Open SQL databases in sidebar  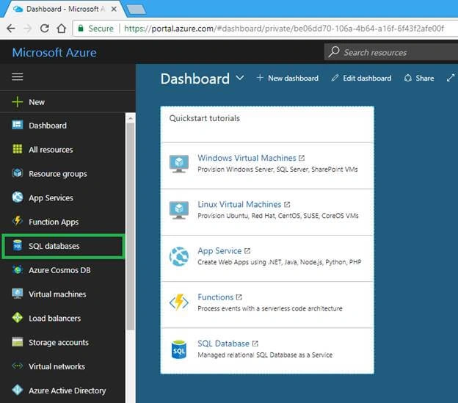pos(63,246)
